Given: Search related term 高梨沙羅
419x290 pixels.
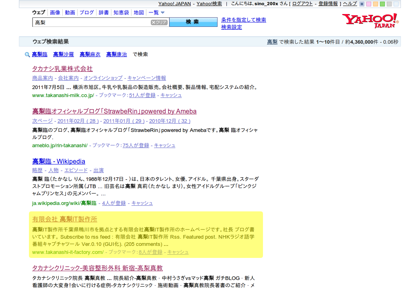Looking at the screenshot, I should pyautogui.click(x=63, y=55).
